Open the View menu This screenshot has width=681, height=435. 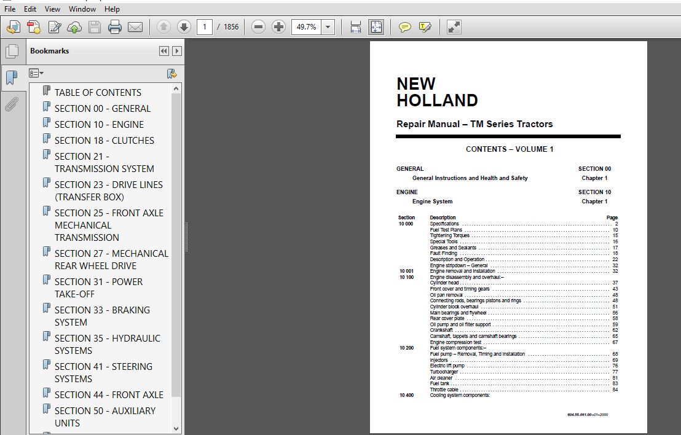[x=53, y=9]
